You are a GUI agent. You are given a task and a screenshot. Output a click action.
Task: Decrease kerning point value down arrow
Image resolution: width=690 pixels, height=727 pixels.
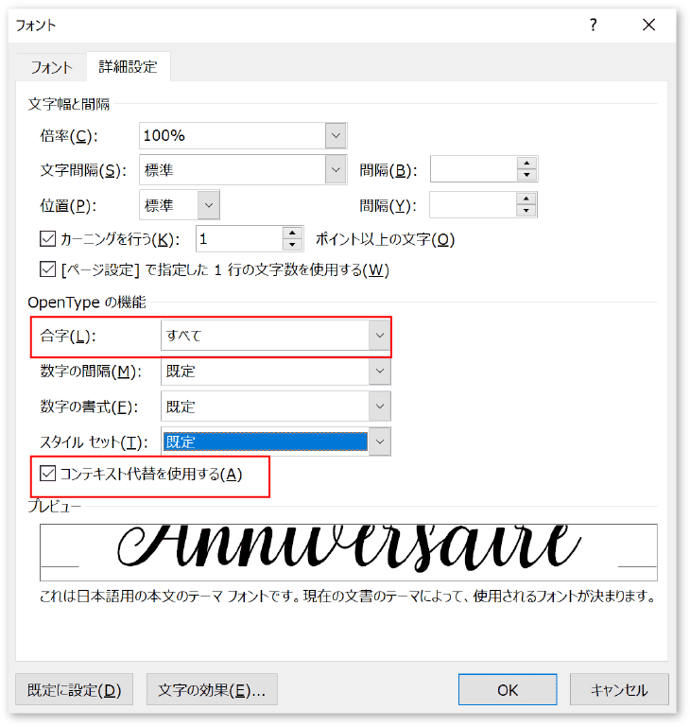(x=292, y=245)
